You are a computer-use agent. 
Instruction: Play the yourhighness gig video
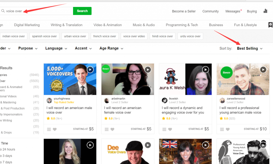(90, 70)
